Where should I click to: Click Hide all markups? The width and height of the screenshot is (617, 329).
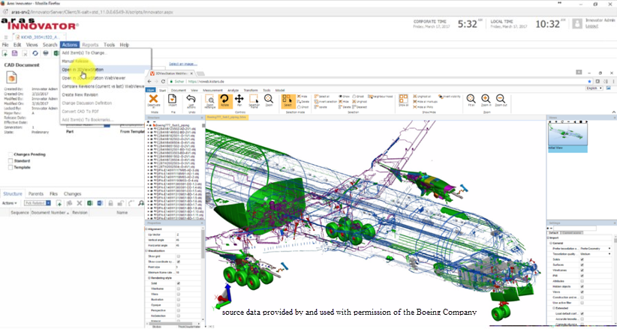(425, 101)
